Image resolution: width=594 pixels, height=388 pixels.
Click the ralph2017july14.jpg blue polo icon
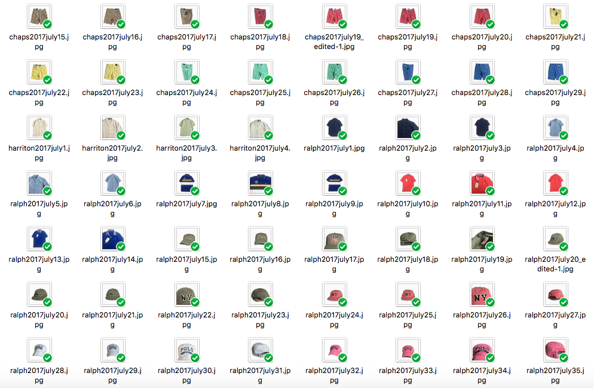coord(112,239)
